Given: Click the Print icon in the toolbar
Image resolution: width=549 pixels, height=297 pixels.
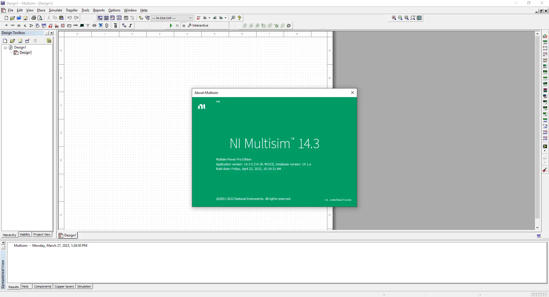Looking at the screenshot, I should (33, 18).
